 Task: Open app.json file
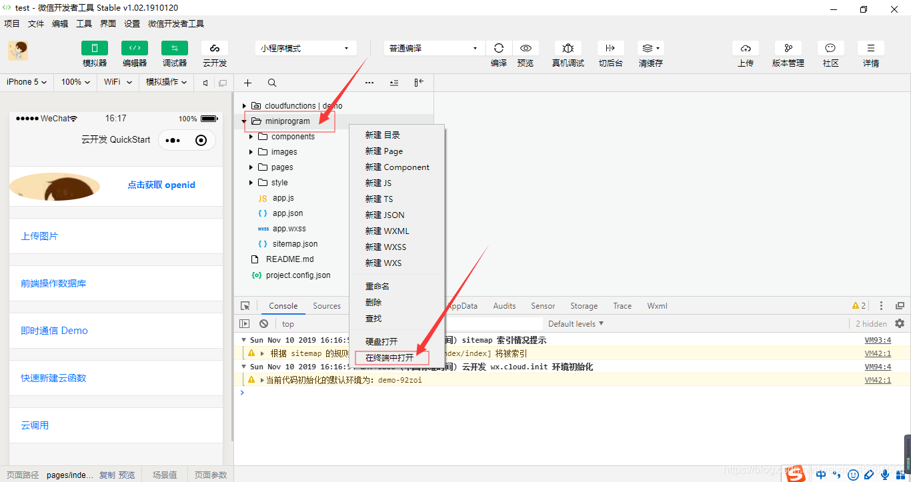tap(287, 213)
